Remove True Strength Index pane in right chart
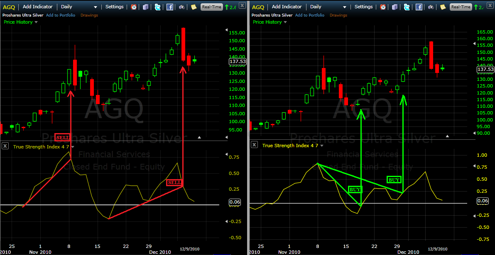Screen dimensions: 495x255 (255, 144)
